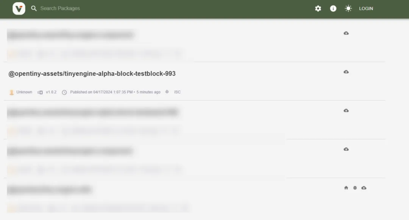Click the Verdaccio logo in the header
The width and height of the screenshot is (409, 220).
click(19, 9)
